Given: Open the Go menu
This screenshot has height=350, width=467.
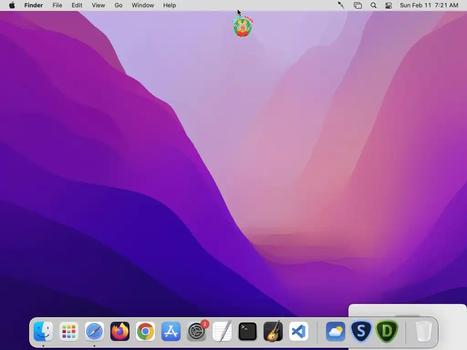Looking at the screenshot, I should pos(119,5).
